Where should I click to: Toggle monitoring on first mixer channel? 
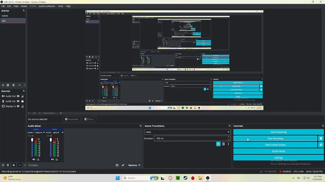[x=38, y=159]
